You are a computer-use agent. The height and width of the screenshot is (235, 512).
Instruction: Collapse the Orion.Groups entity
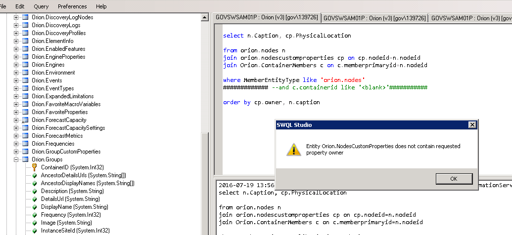point(16,159)
